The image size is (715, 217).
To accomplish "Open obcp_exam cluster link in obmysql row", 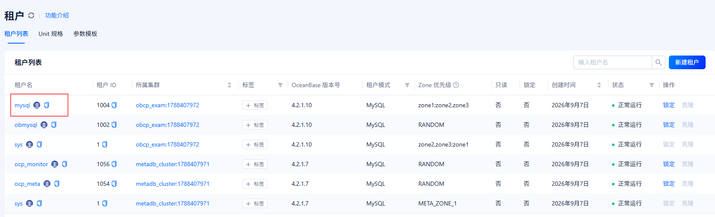I will point(168,125).
